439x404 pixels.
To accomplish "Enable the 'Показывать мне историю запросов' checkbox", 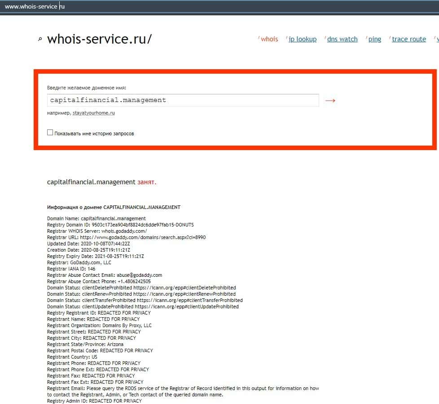I will point(50,132).
